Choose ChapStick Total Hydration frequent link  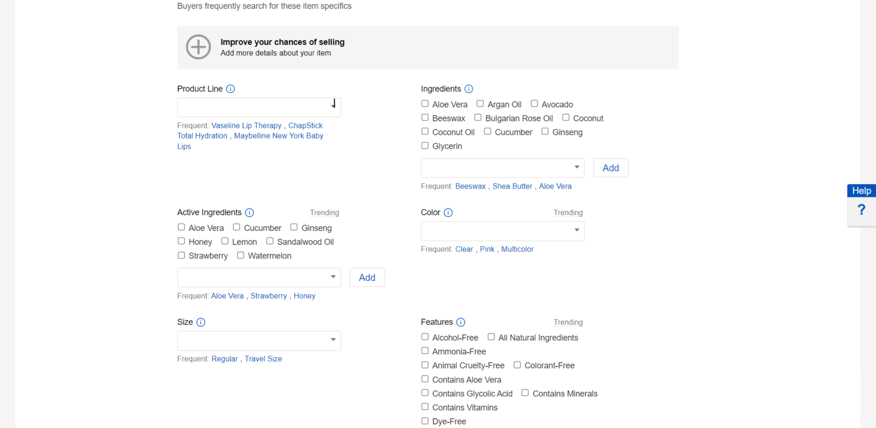tap(250, 131)
